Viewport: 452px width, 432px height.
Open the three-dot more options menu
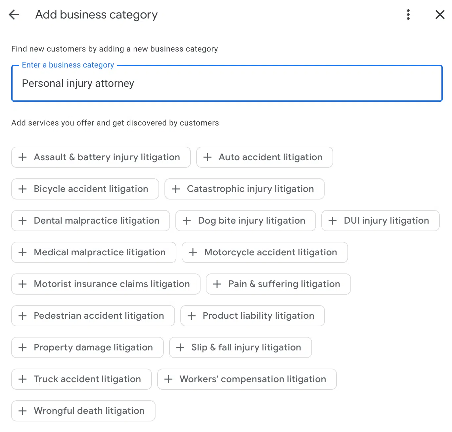click(408, 15)
